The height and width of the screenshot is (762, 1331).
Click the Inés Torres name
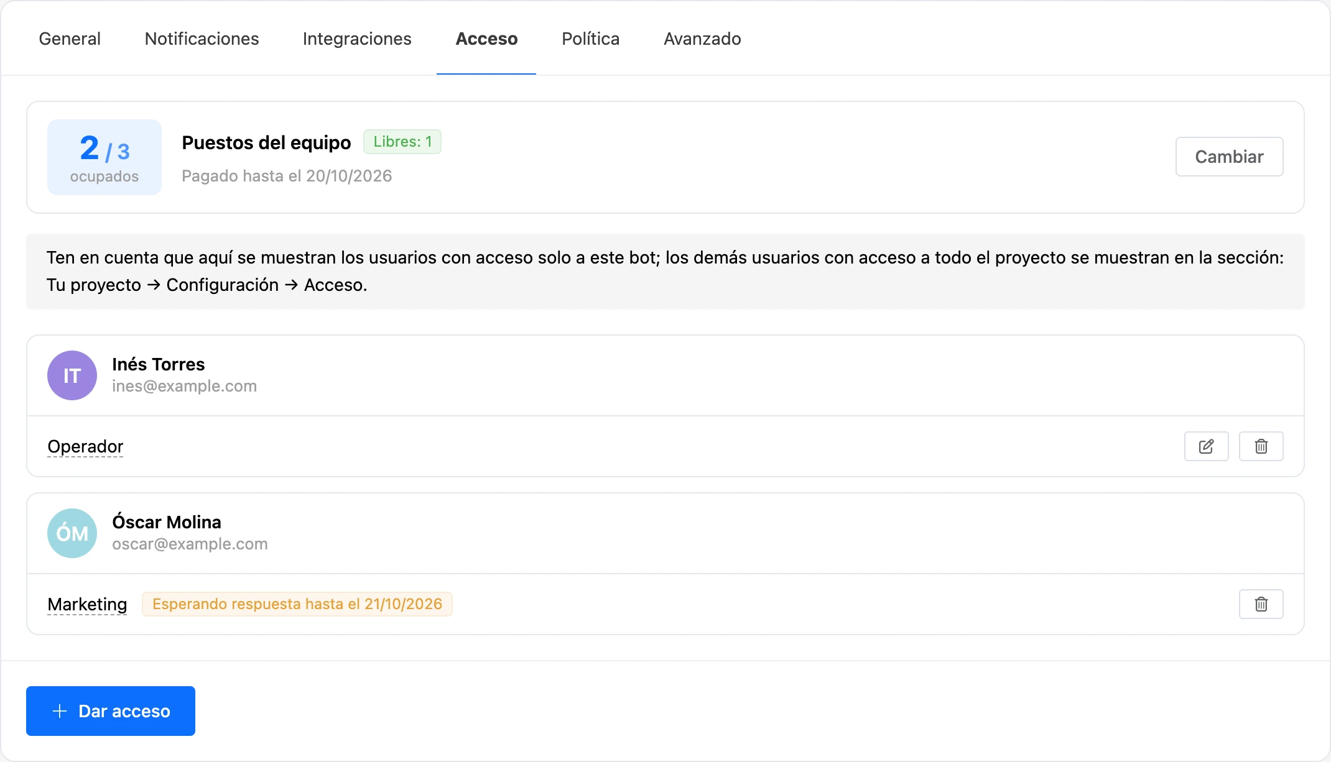point(158,364)
